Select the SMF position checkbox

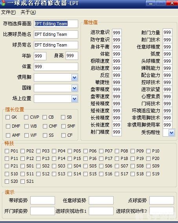63,126
